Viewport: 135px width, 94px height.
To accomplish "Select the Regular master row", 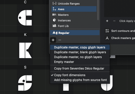I will point(75,33).
